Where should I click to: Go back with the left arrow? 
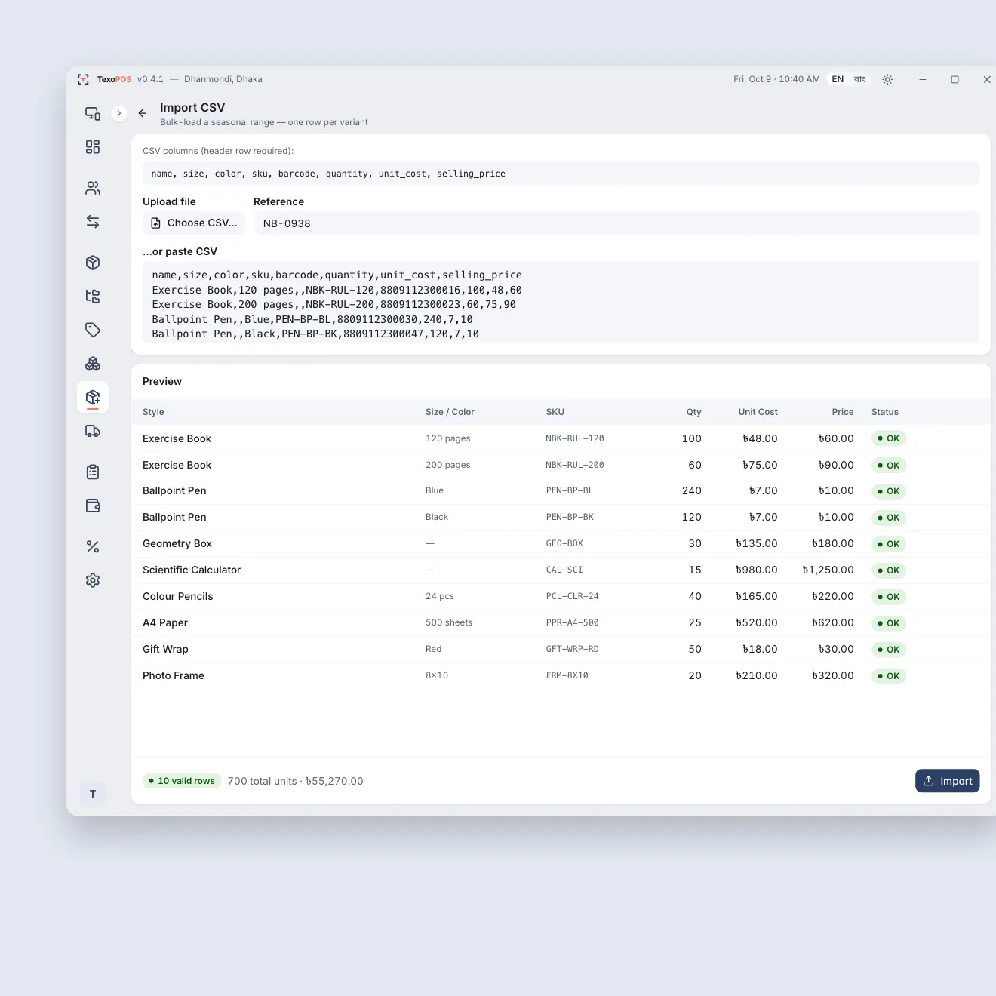coord(142,113)
